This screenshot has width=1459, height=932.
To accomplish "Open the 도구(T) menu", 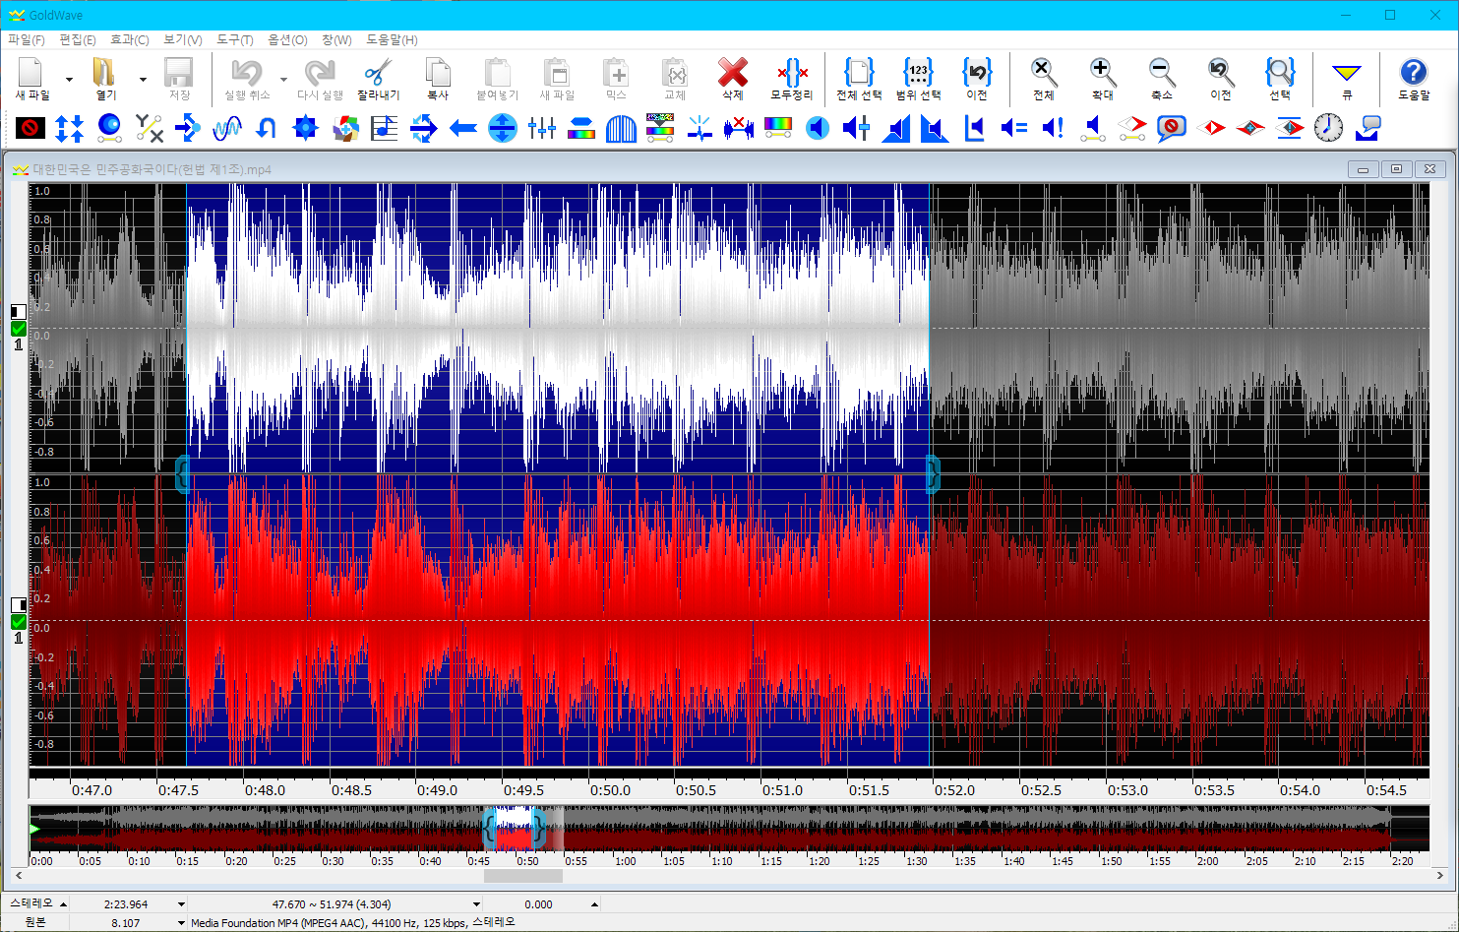I will point(234,40).
